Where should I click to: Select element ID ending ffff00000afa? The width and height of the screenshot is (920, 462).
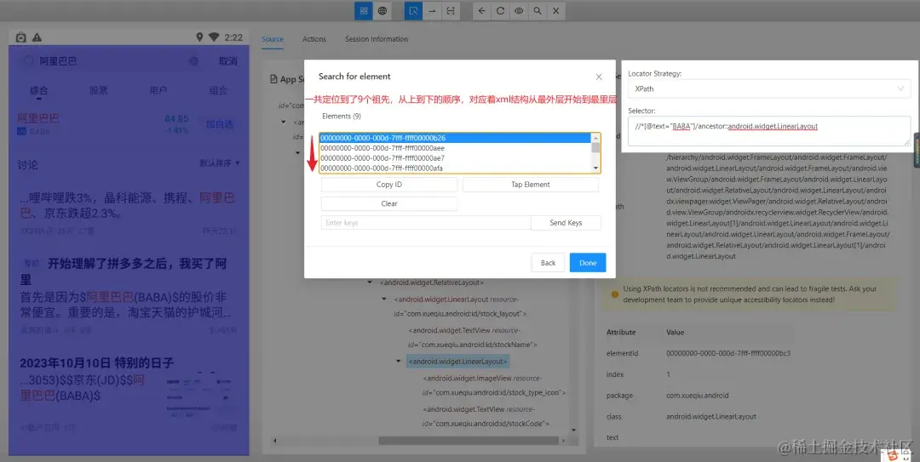tap(456, 168)
